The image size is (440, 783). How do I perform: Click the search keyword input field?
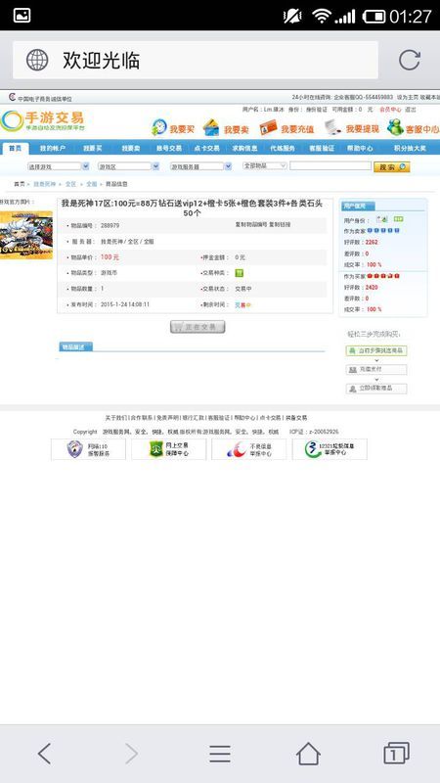(330, 165)
